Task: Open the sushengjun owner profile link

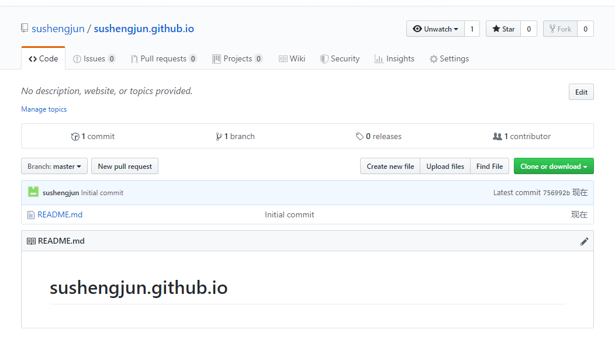Action: 58,29
